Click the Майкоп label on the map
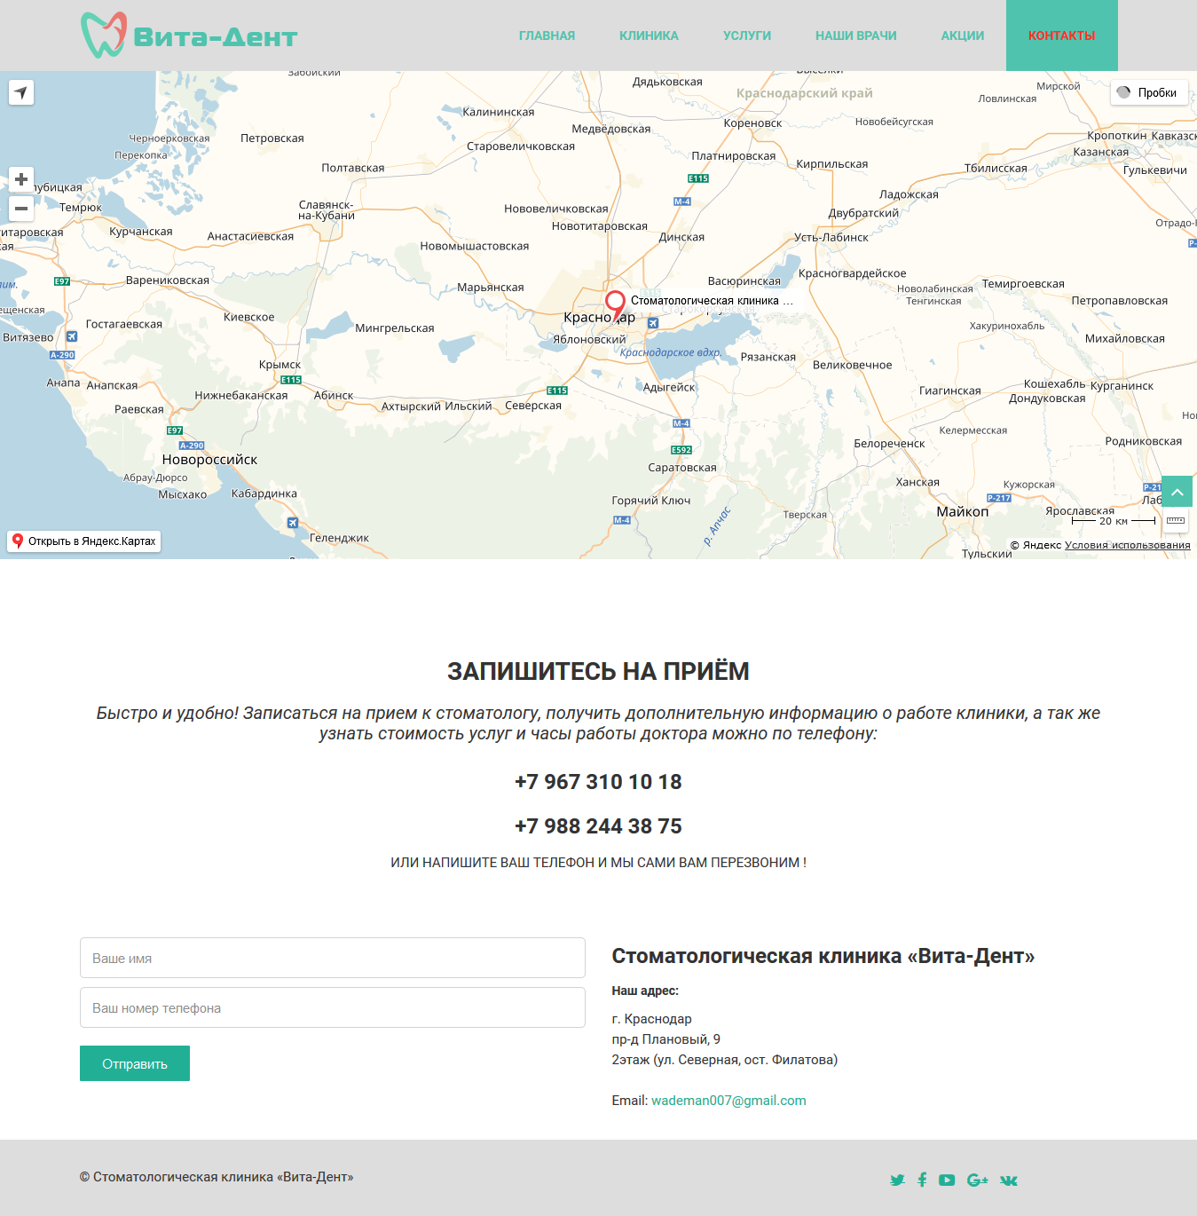Image resolution: width=1197 pixels, height=1216 pixels. tap(963, 511)
